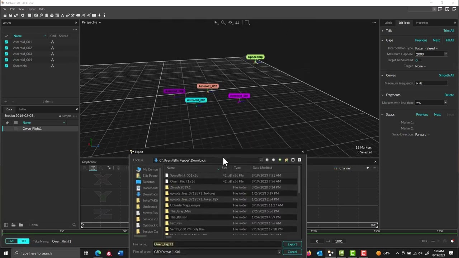Image resolution: width=459 pixels, height=258 pixels.
Task: Open Microsoft Edge from taskbar
Action: click(x=98, y=253)
